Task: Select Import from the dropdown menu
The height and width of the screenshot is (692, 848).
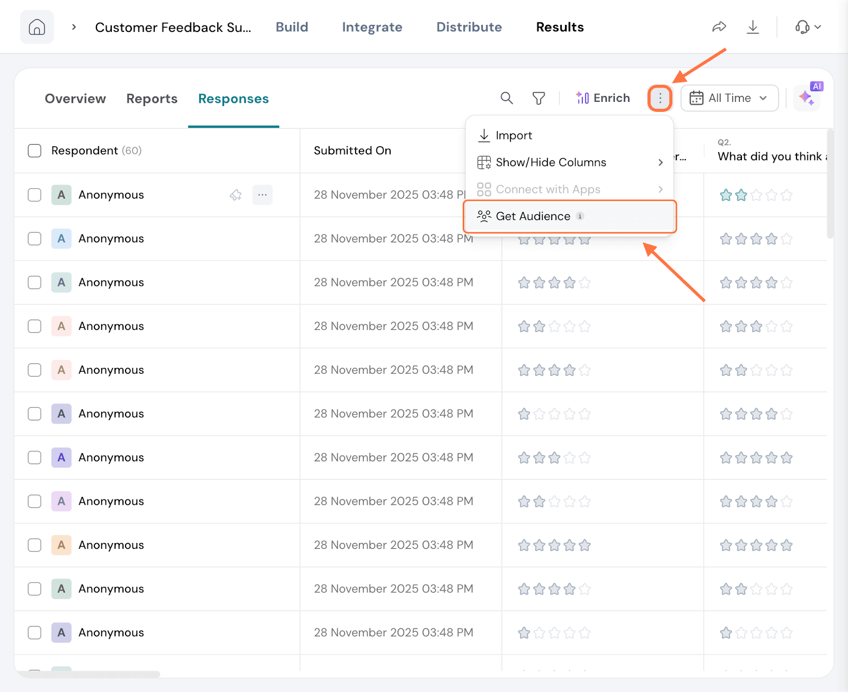Action: (514, 135)
